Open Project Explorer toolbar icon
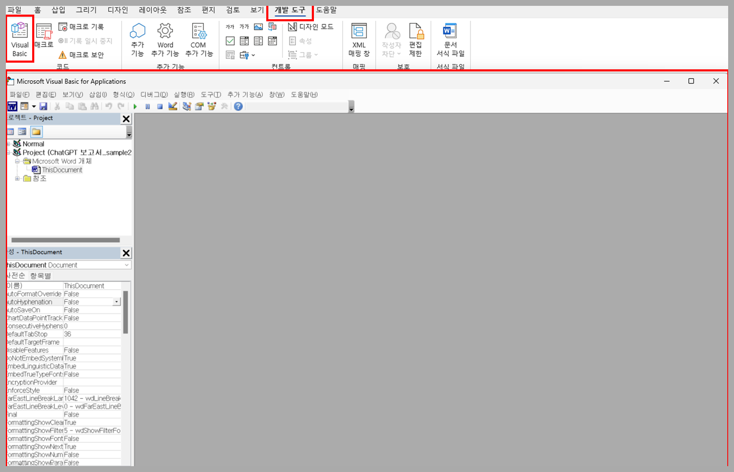Screen dimensions: 734x472 [x=187, y=107]
